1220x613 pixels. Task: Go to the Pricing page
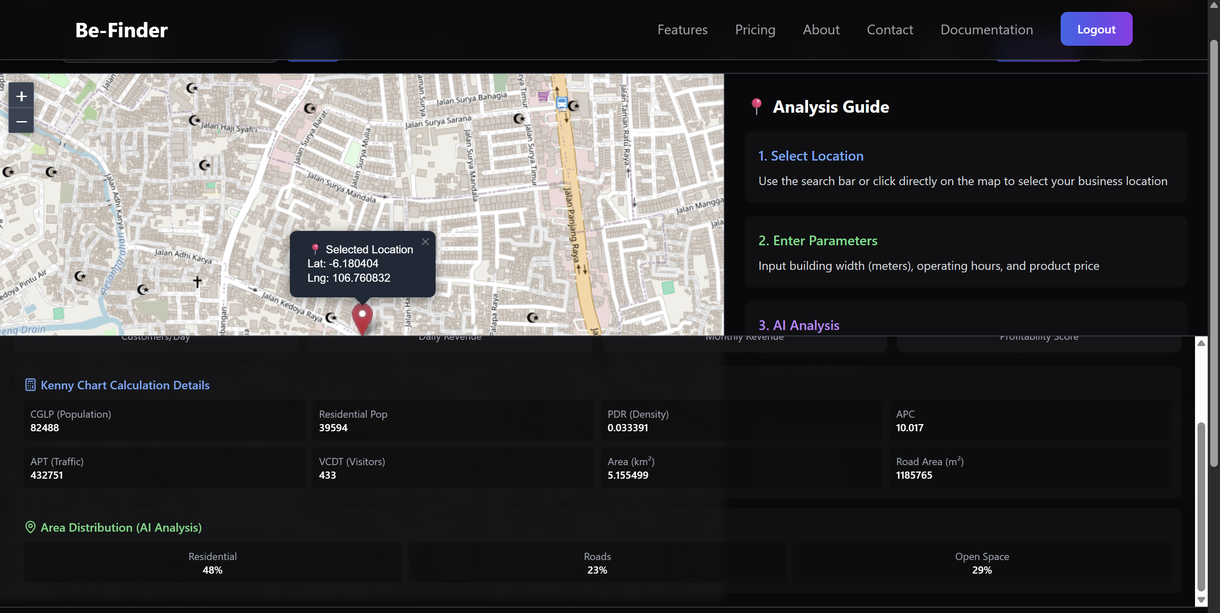pos(755,29)
